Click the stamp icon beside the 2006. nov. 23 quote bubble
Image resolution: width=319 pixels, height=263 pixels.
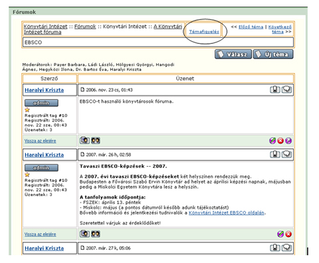point(275,90)
